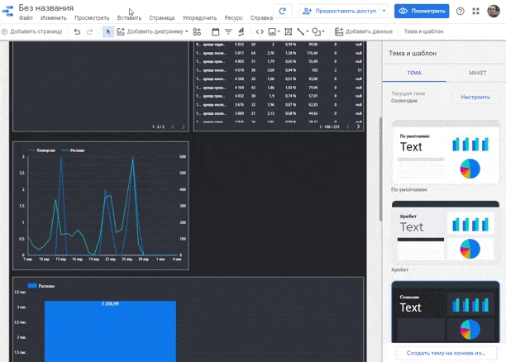Click the bar value label 3 208,99

click(x=110, y=303)
